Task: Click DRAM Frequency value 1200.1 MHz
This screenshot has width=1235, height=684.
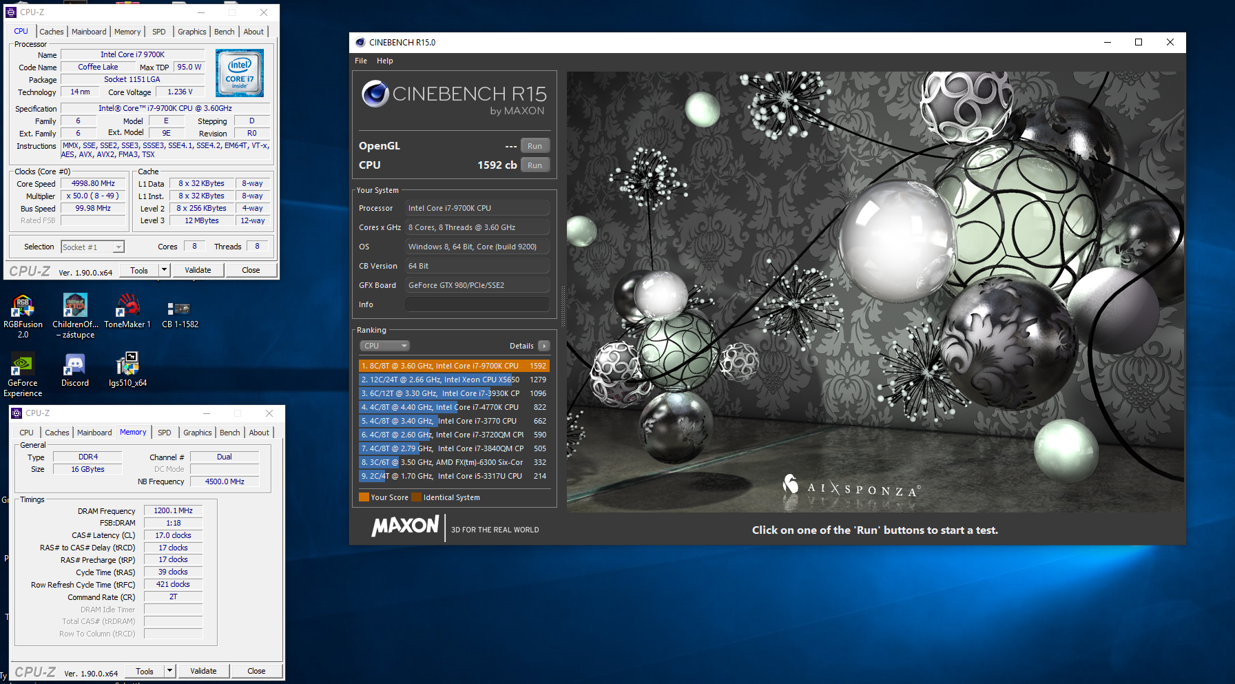Action: 173,510
